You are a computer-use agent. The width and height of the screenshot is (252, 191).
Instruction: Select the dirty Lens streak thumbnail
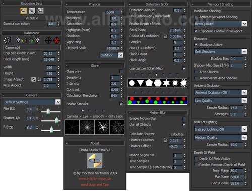click(x=117, y=127)
